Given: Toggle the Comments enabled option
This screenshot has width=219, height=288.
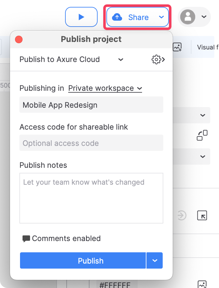Looking at the screenshot, I should [62, 239].
